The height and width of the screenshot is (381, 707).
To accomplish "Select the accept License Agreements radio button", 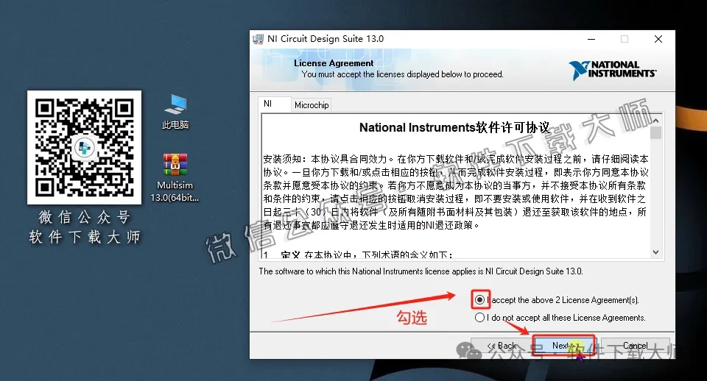I will click(x=479, y=300).
